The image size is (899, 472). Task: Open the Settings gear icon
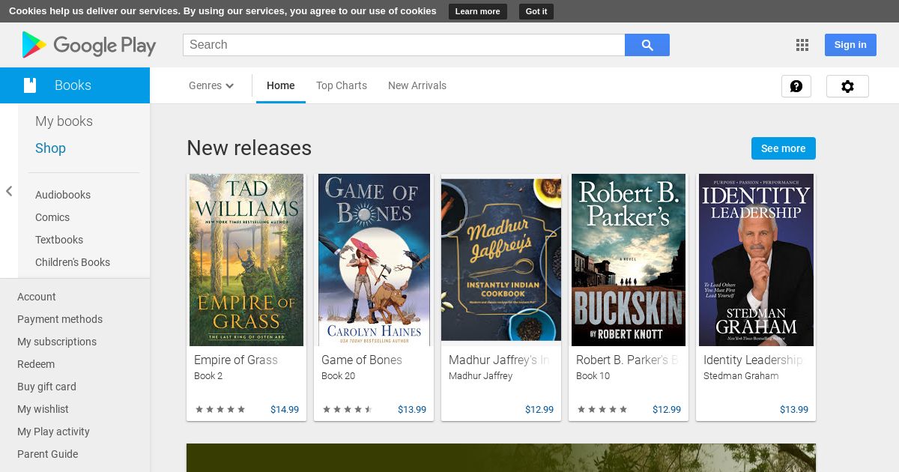(847, 86)
